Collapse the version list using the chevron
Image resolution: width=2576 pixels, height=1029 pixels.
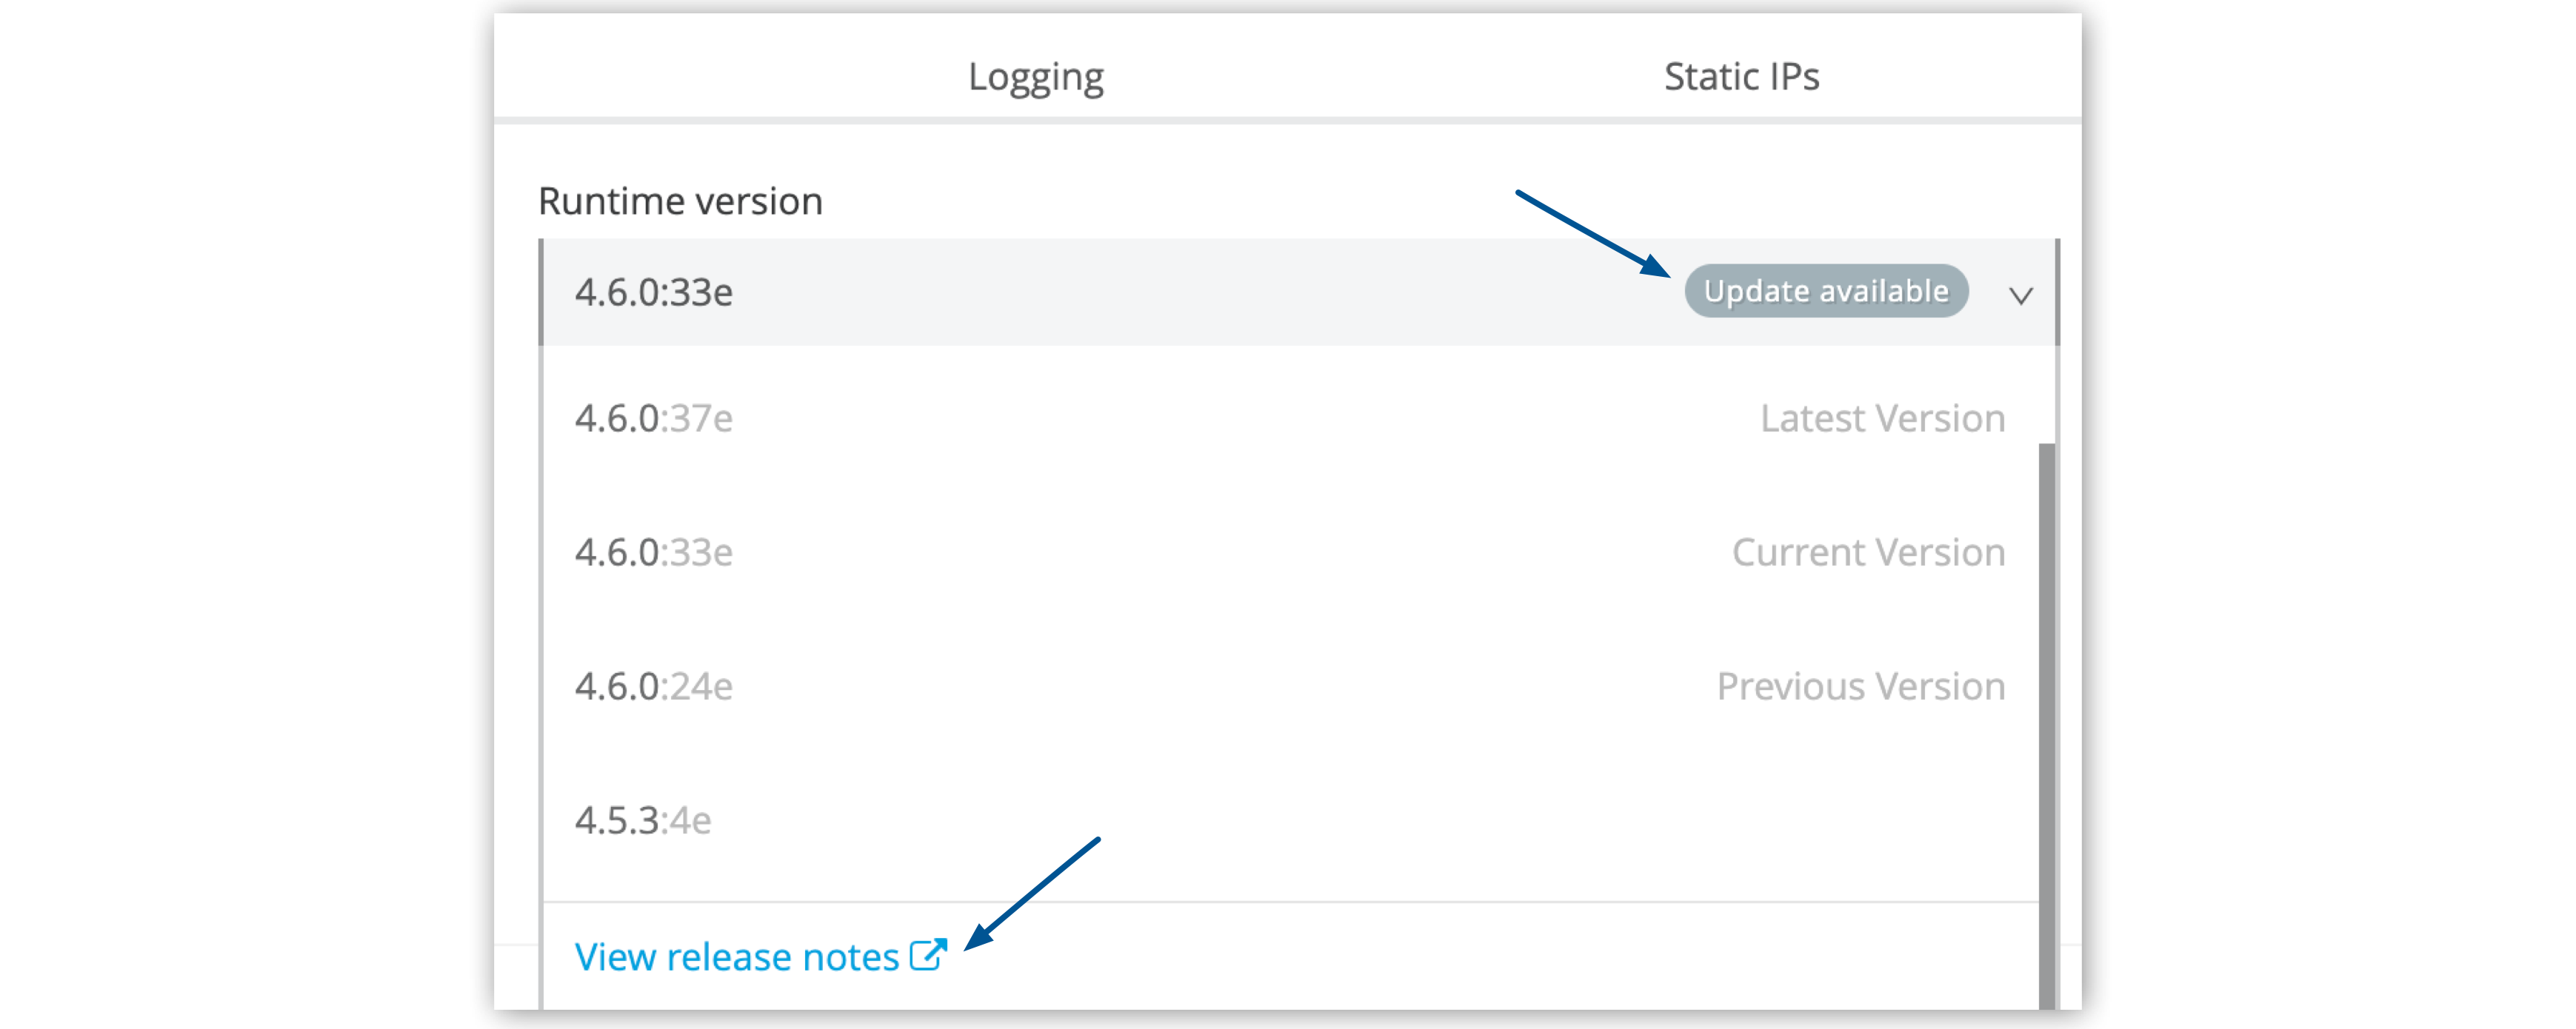tap(2022, 295)
